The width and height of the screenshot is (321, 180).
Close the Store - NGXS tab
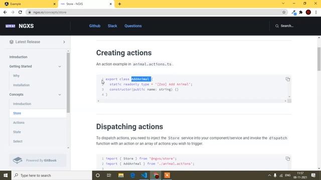point(110,4)
